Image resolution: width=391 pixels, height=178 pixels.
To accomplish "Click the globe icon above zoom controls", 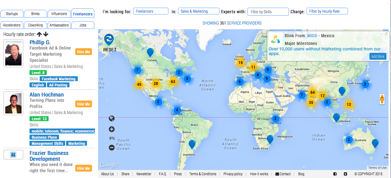I will point(112,118).
